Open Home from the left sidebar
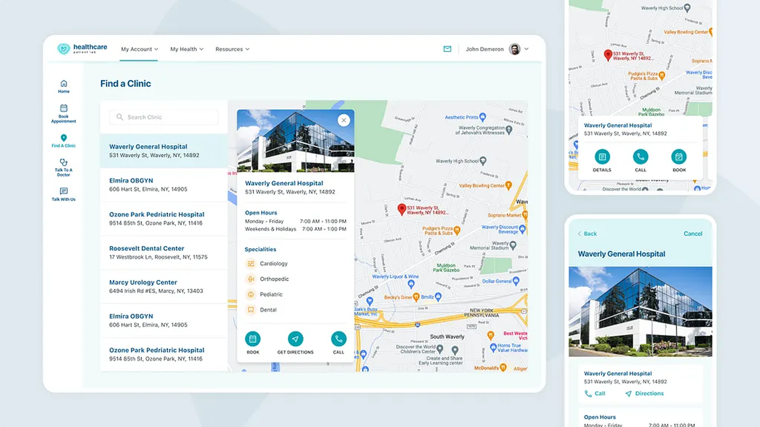The width and height of the screenshot is (760, 427). 64,86
